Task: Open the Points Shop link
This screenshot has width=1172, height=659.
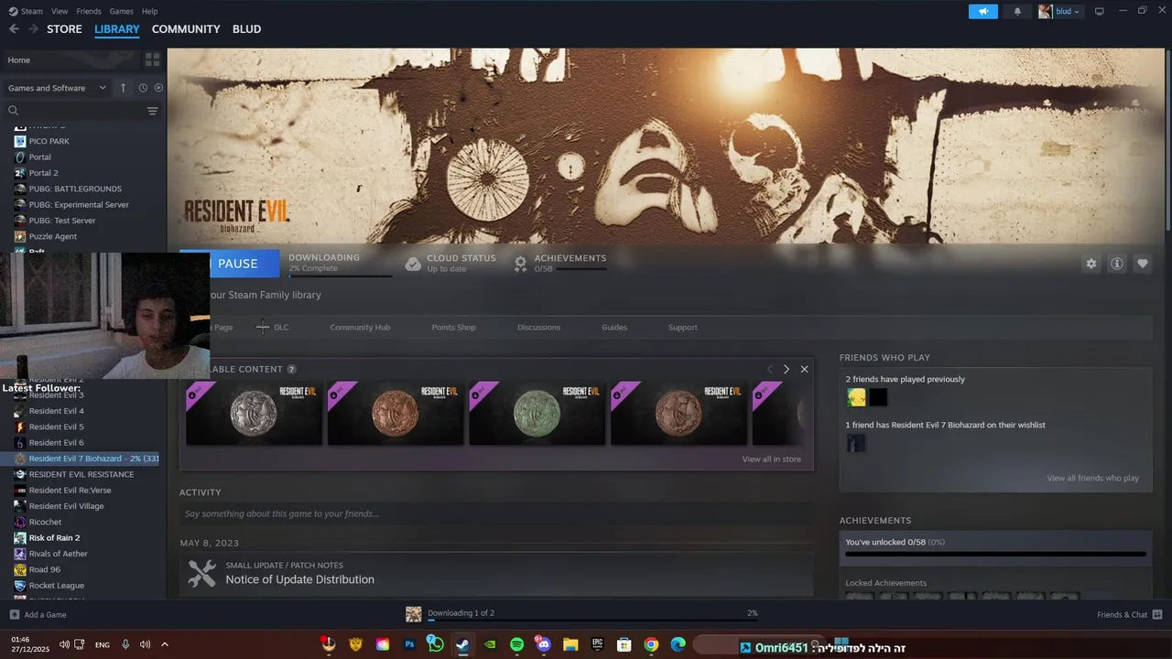Action: 453,327
